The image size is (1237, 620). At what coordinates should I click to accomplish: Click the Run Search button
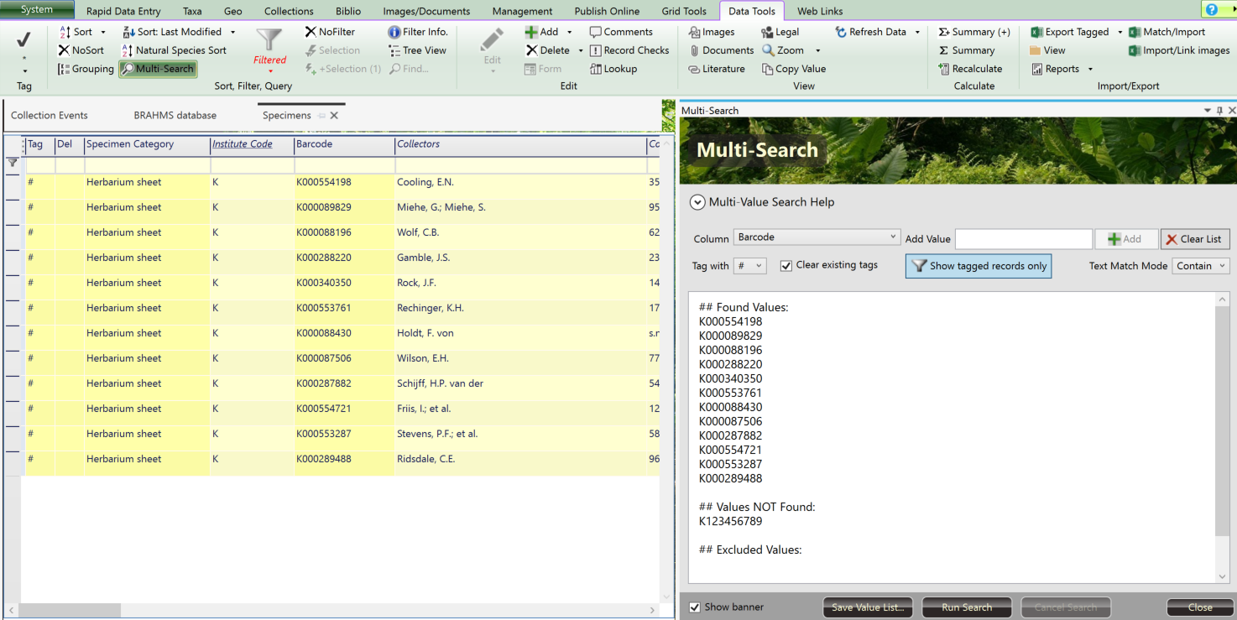click(x=967, y=607)
